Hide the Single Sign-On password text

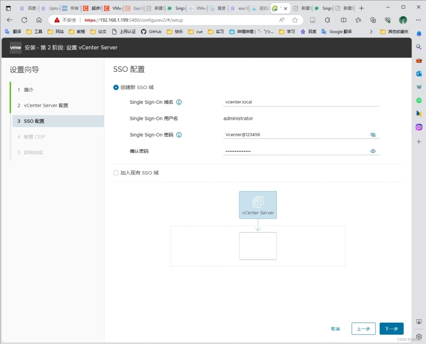pyautogui.click(x=373, y=135)
